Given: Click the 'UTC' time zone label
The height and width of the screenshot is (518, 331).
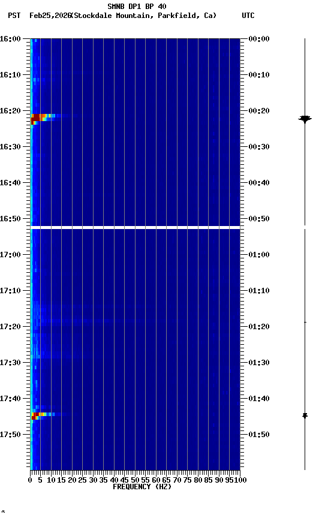Looking at the screenshot, I should pos(248,16).
